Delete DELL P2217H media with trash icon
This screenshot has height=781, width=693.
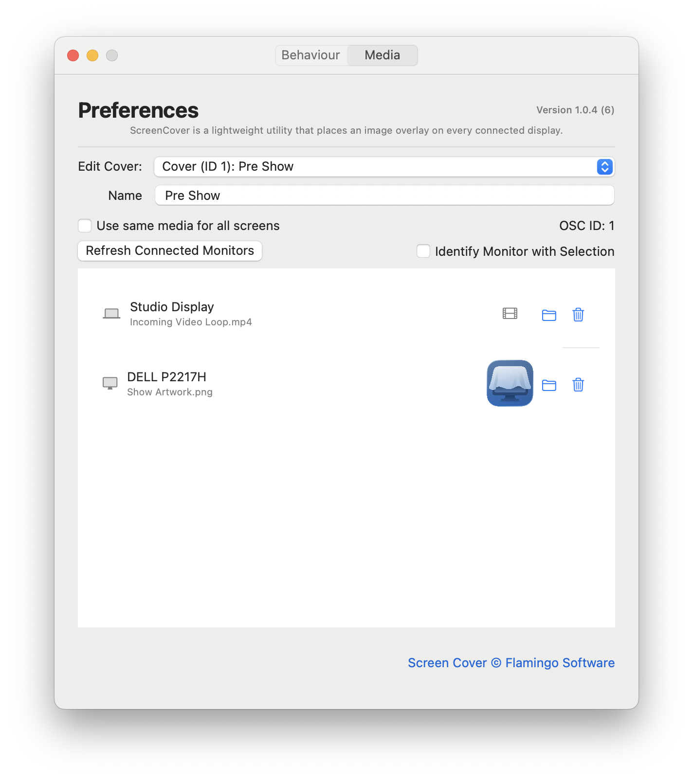[x=578, y=385]
